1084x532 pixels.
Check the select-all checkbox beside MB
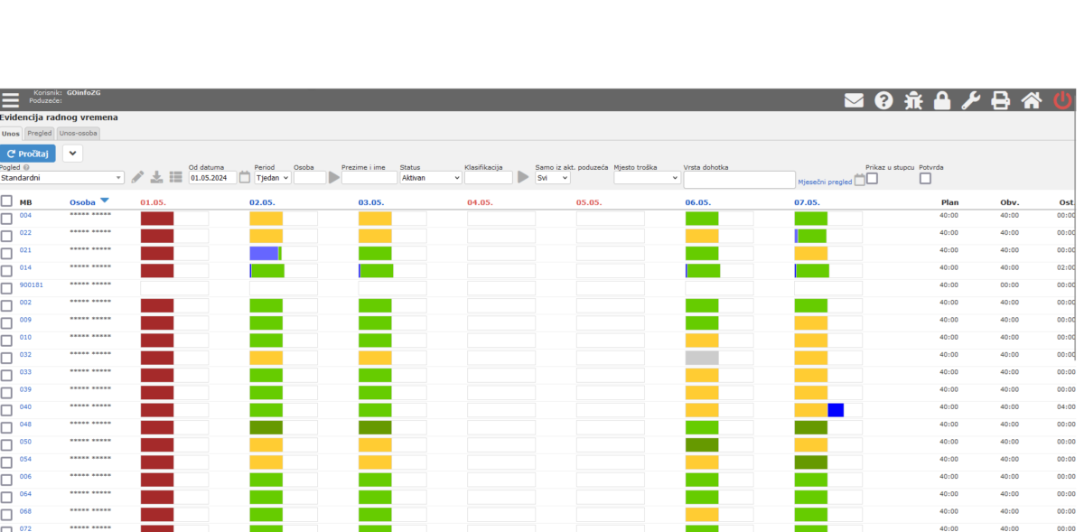click(x=6, y=201)
